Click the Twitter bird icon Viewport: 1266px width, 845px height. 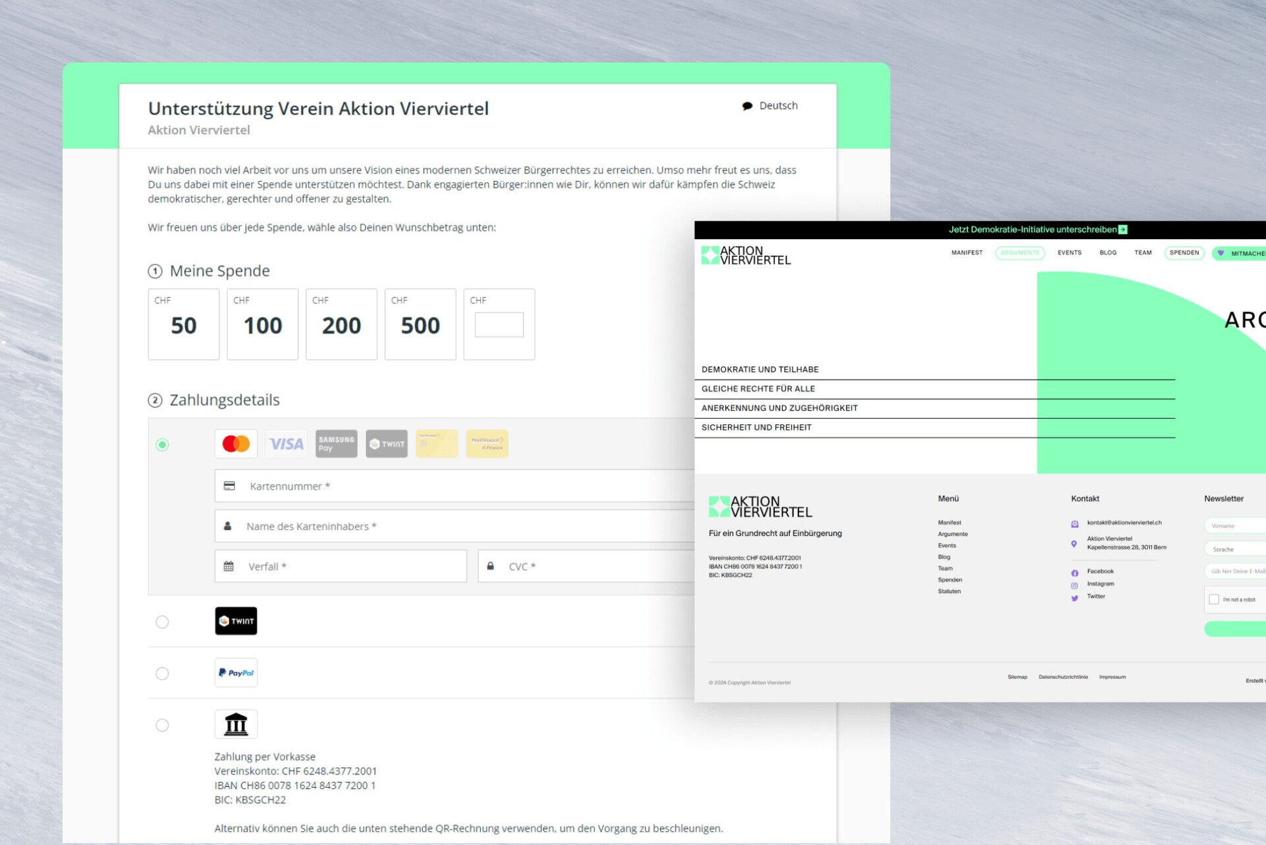[x=1075, y=598]
